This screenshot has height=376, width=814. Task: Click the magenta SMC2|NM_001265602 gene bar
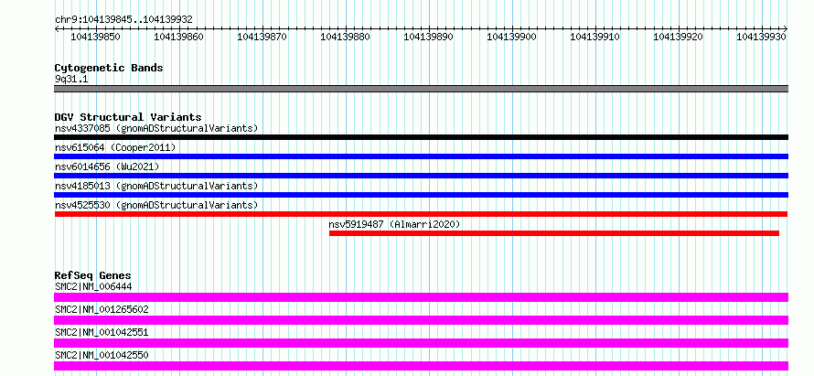pyautogui.click(x=421, y=320)
